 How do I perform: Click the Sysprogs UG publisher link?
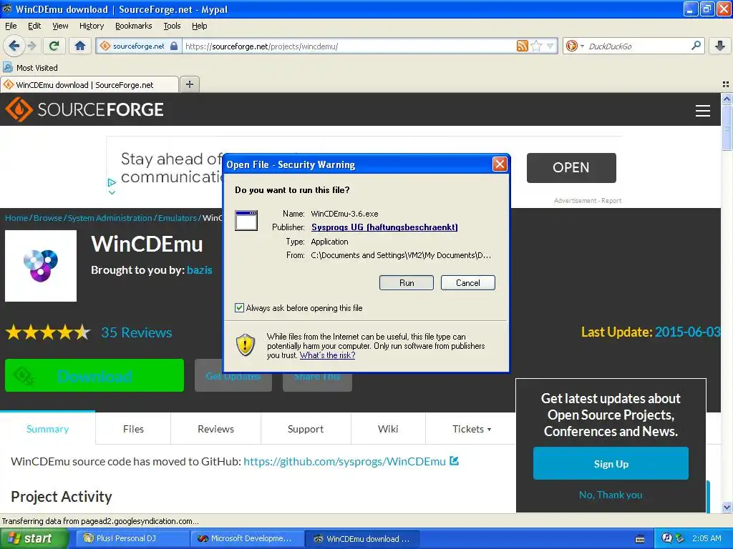(384, 227)
